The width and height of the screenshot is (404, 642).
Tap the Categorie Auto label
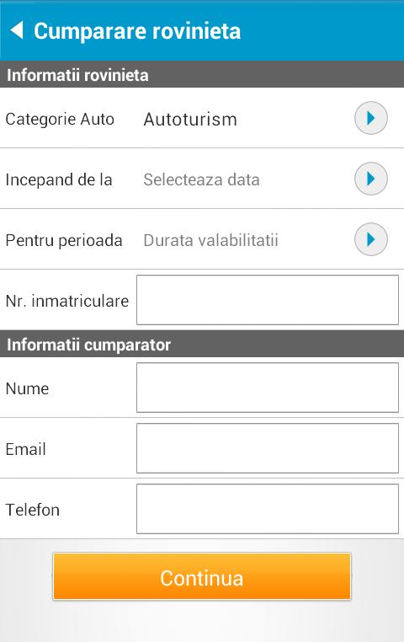(x=60, y=120)
